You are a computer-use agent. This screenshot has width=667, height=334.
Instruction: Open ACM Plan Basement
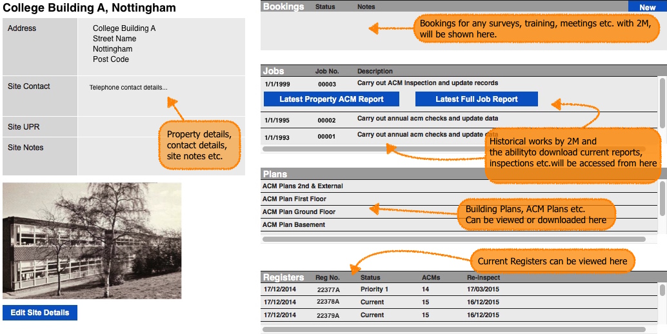(459, 224)
